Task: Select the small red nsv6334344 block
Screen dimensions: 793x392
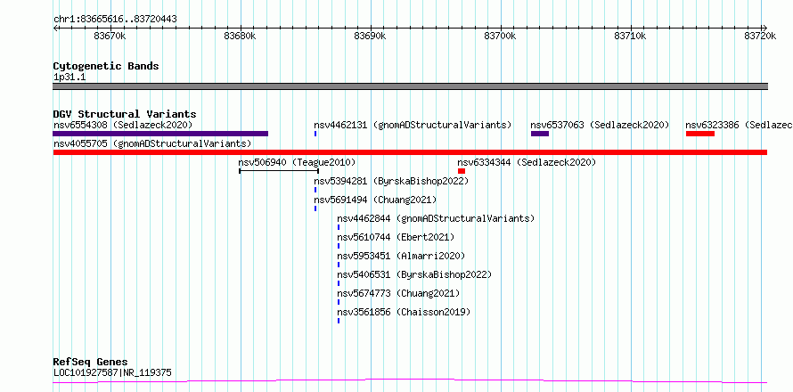Action: 462,171
